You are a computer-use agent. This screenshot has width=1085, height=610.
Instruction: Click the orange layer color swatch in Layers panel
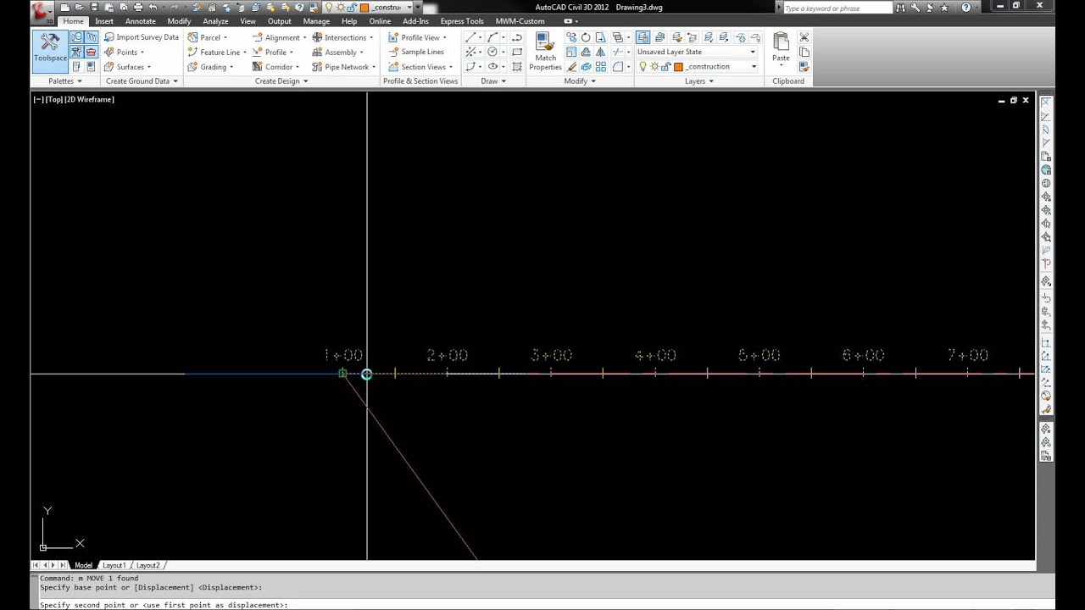[678, 66]
